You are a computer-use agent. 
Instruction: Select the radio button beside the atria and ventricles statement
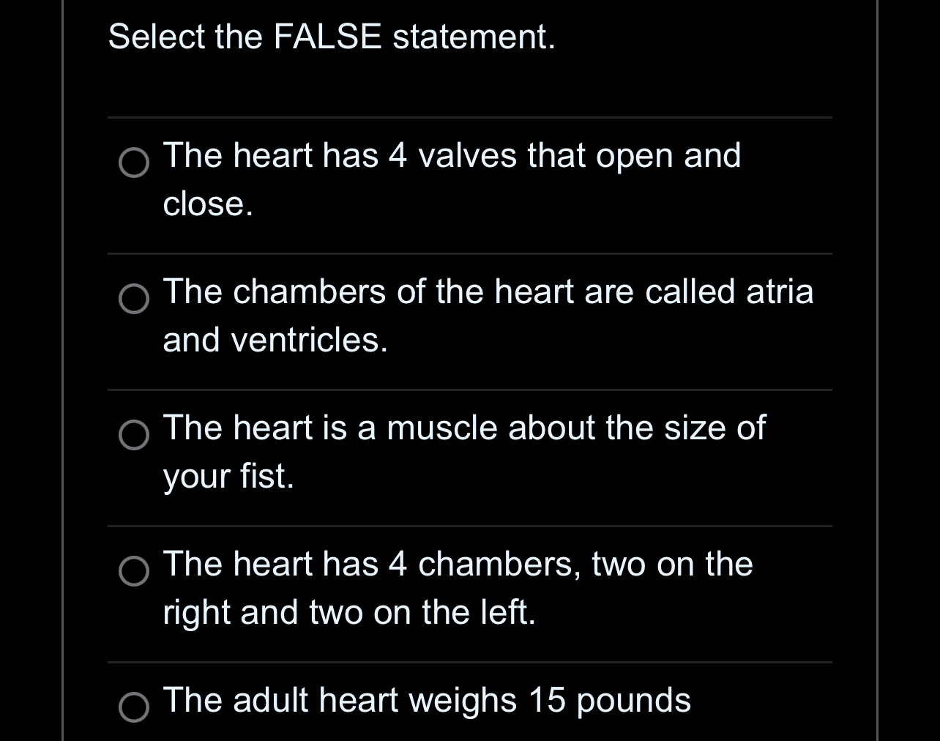point(134,300)
